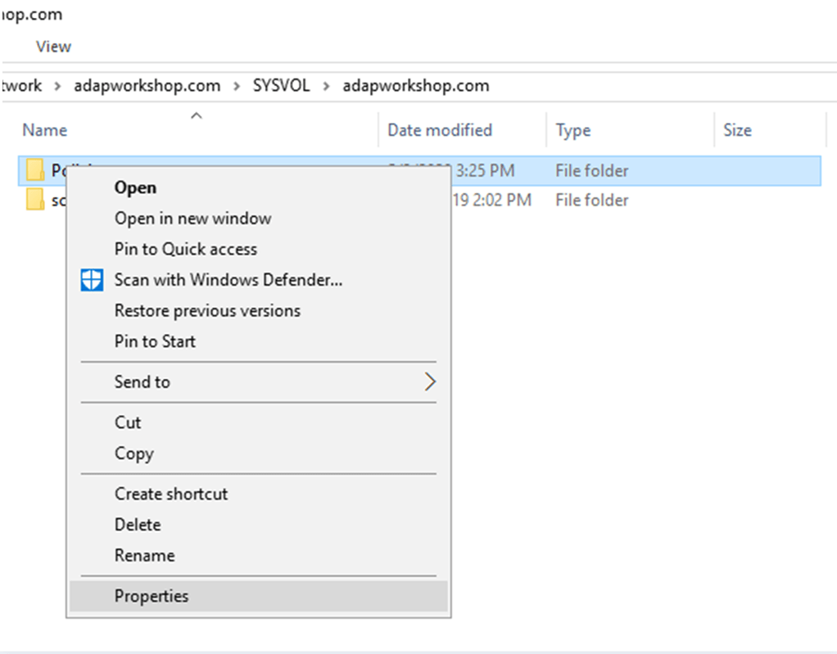Choose Restore previous versions
Screen dimensions: 837x654
click(x=207, y=310)
